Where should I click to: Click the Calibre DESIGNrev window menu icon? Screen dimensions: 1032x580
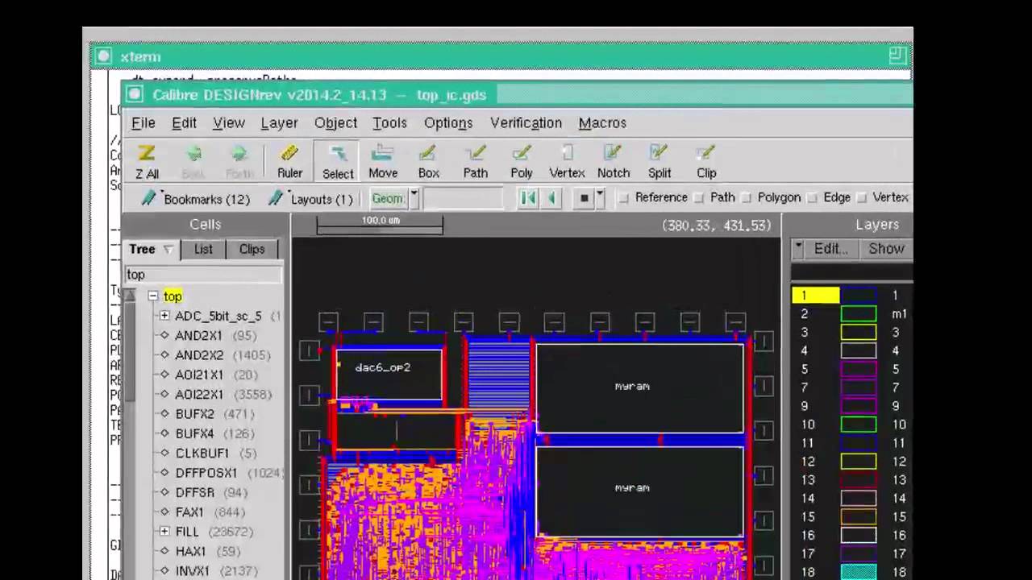click(x=135, y=94)
